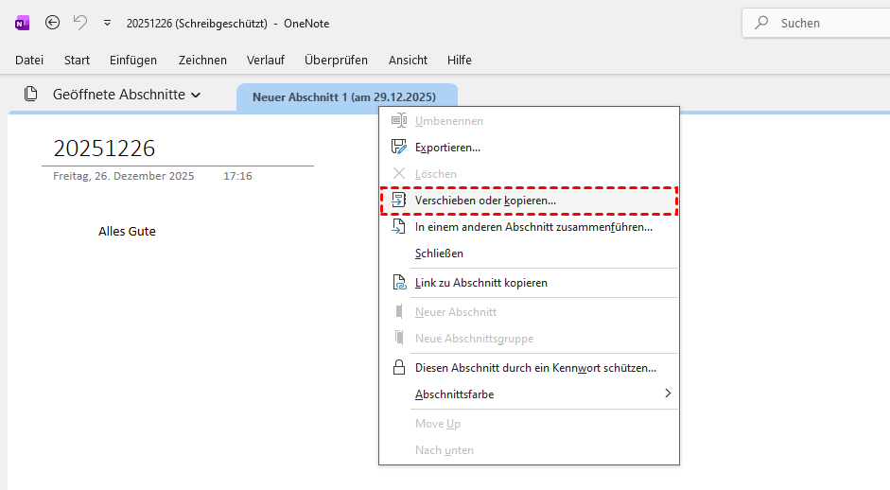This screenshot has height=490, width=890.
Task: Click the Undo arrow icon
Action: coord(80,23)
